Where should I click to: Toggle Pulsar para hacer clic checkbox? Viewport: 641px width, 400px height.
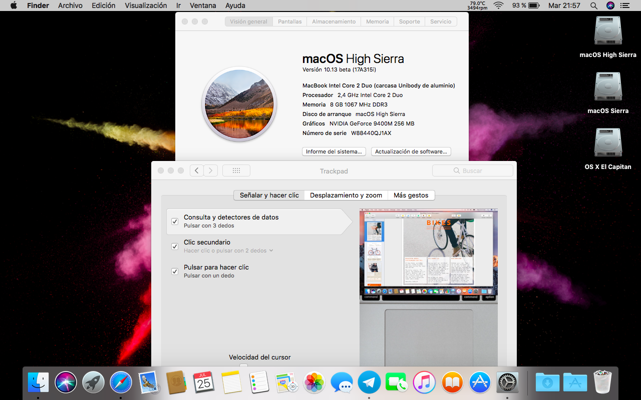point(175,271)
